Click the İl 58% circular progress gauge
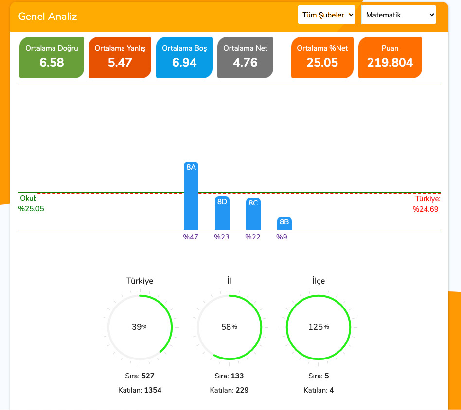Image resolution: width=461 pixels, height=410 pixels. point(230,327)
